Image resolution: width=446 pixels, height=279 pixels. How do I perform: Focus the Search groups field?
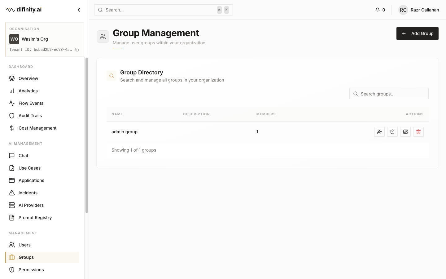point(389,94)
